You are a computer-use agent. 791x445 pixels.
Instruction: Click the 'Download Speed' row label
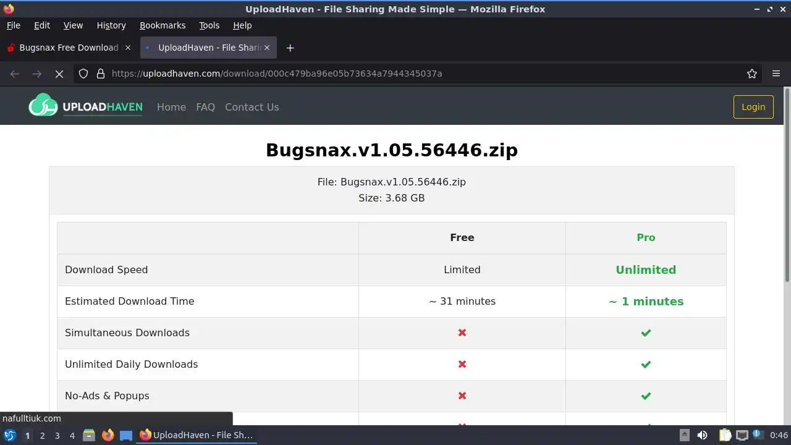pos(106,269)
